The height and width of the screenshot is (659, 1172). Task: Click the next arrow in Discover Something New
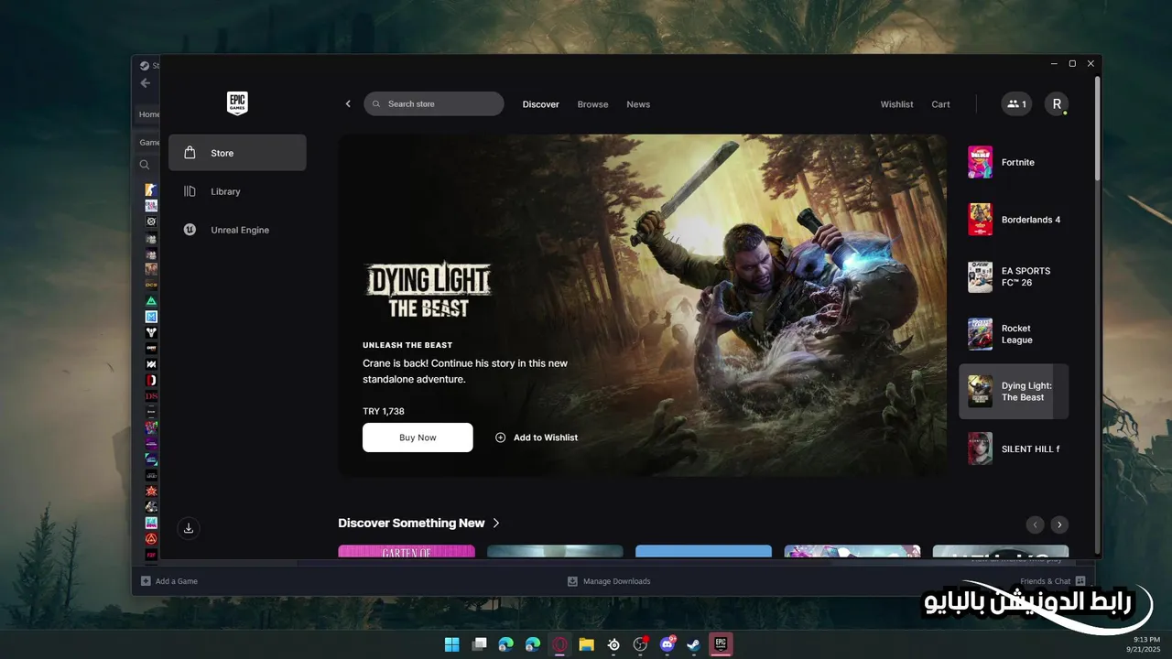(x=1059, y=524)
